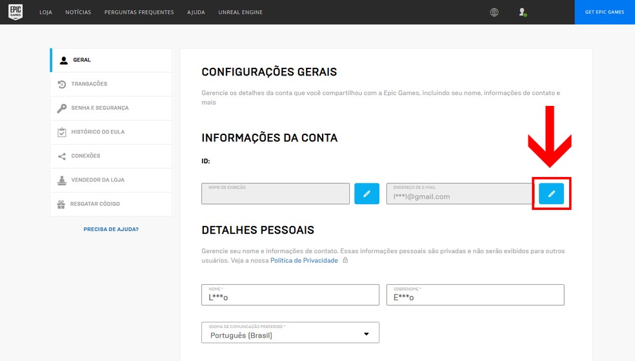Open Unreal Engine in top navigation
Viewport: 635px width, 361px height.
pos(241,12)
